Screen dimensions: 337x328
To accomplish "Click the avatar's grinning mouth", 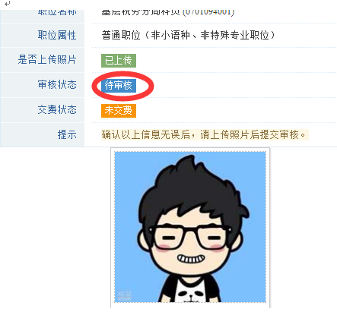I will 191,259.
